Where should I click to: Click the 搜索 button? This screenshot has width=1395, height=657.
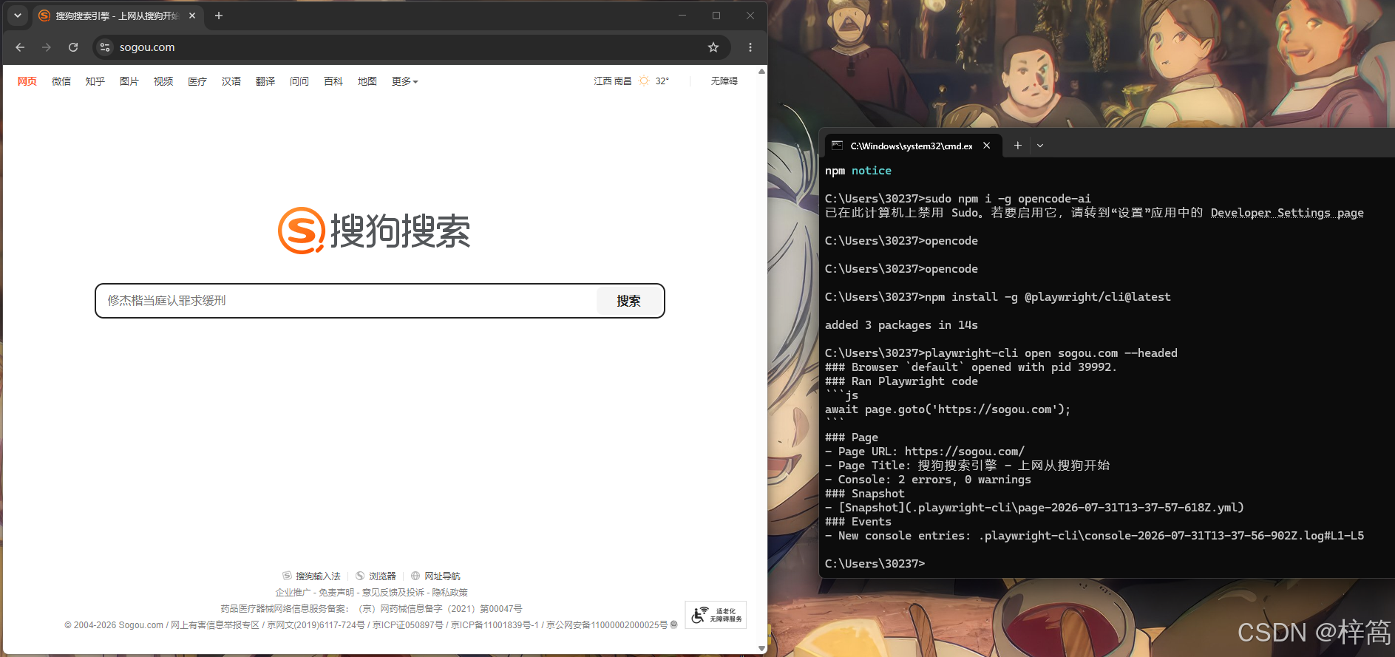(628, 301)
